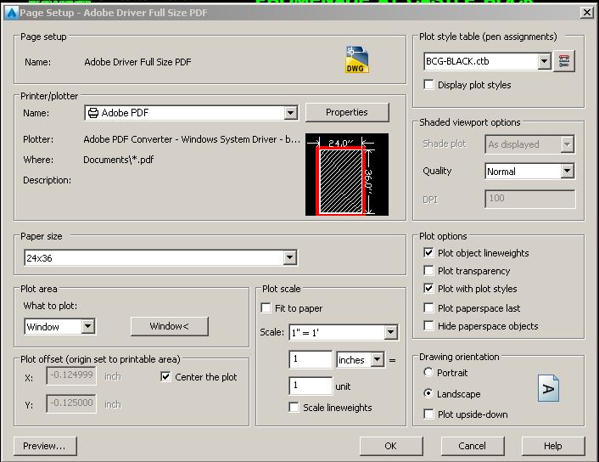Viewport: 599px width, 462px height.
Task: Open the plot style table editor icon
Action: pos(564,61)
